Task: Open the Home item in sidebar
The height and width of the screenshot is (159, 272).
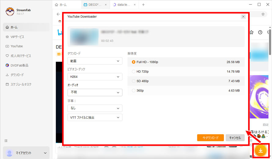Action: 26,27
